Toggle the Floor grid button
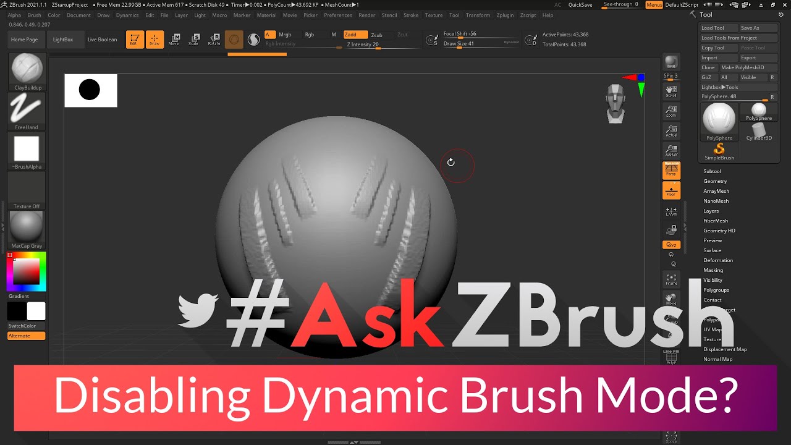 point(671,190)
